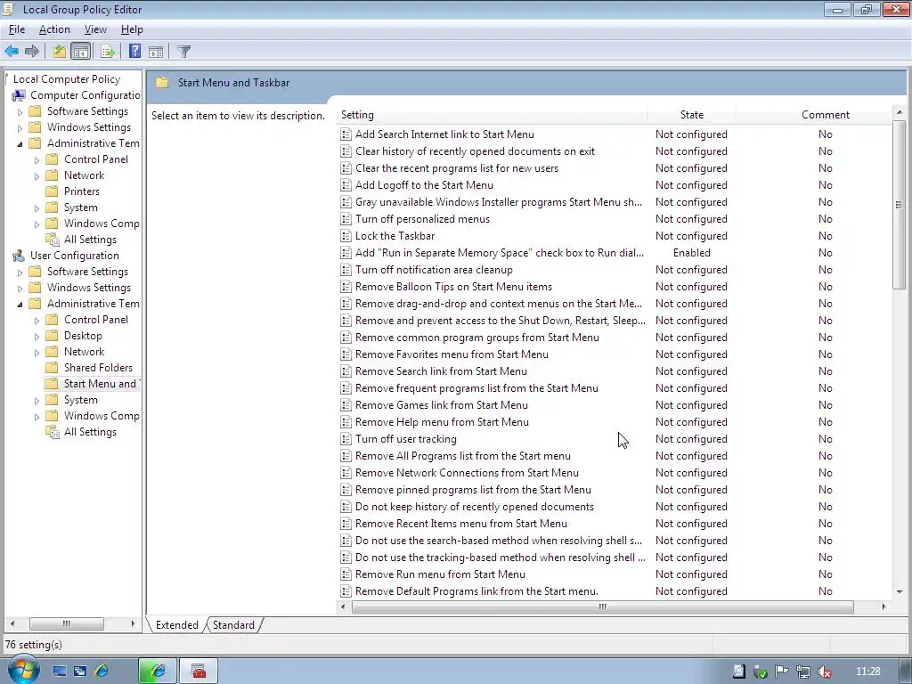Expand Windows Settings under Computer Configuration
Screen dimensions: 912x684
pos(20,127)
